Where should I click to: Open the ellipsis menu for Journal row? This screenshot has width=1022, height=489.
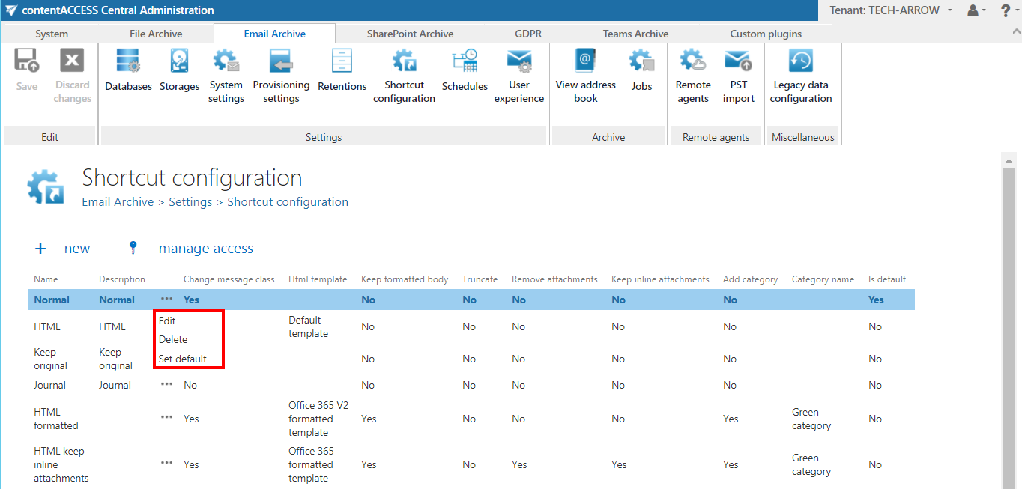coord(166,385)
